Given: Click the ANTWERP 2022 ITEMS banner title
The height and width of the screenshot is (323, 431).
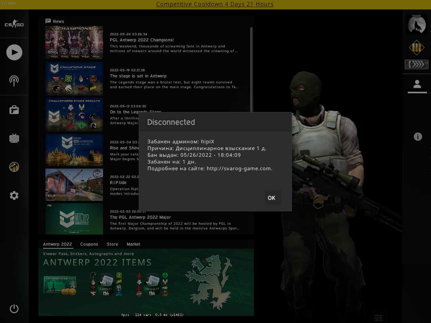Looking at the screenshot, I should [97, 262].
